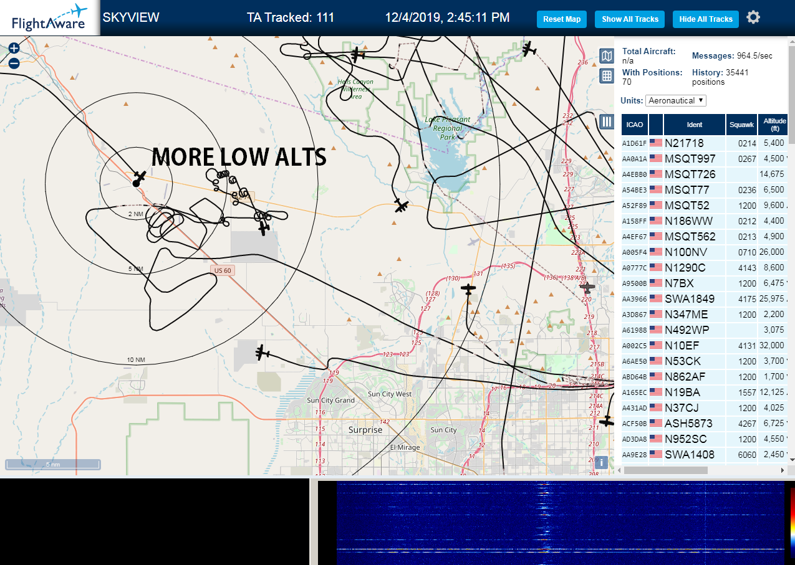
Task: Click Hide All Tracks button
Action: (x=706, y=19)
